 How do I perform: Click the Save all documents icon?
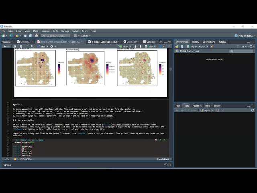[x=31, y=36]
